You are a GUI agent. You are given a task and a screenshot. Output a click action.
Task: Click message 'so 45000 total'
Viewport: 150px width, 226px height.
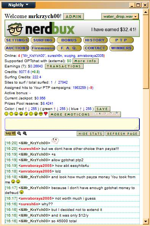click(64, 221)
